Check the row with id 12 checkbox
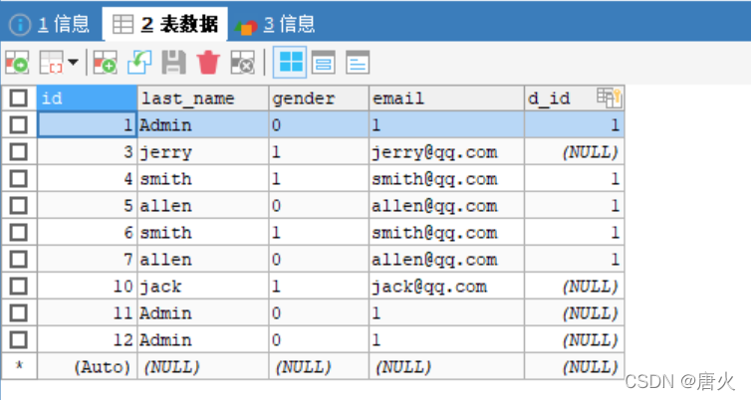Viewport: 751px width, 400px height. [19, 339]
